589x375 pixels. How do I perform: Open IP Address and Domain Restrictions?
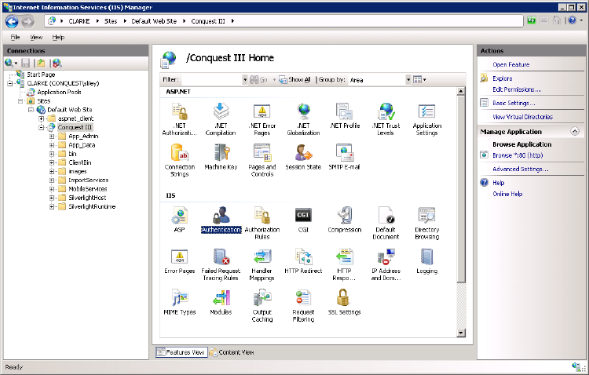(x=386, y=264)
